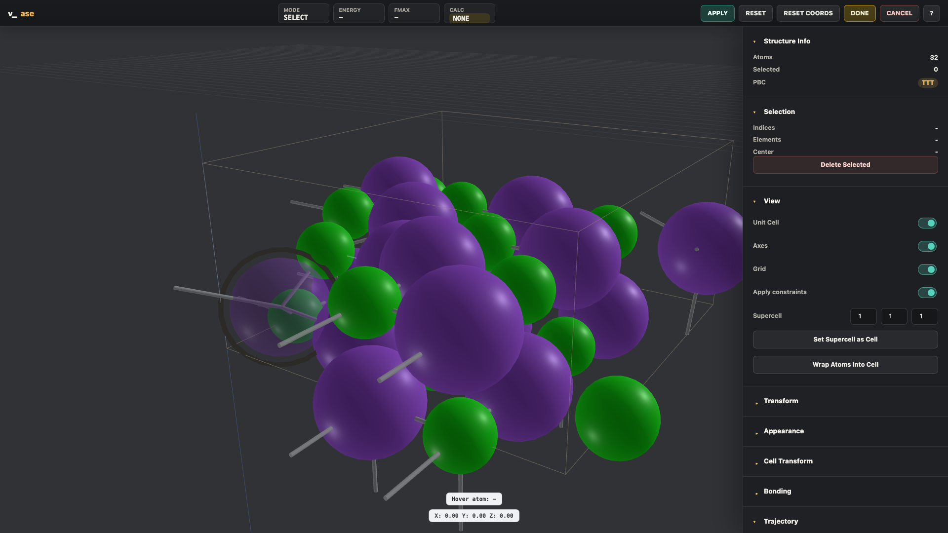Open the CALC NONE selector
Image resolution: width=948 pixels, height=533 pixels.
(469, 18)
